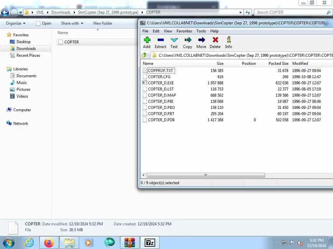Image resolution: width=333 pixels, height=249 pixels.
Task: Select the COPTER_D.LST file
Action: (x=161, y=89)
